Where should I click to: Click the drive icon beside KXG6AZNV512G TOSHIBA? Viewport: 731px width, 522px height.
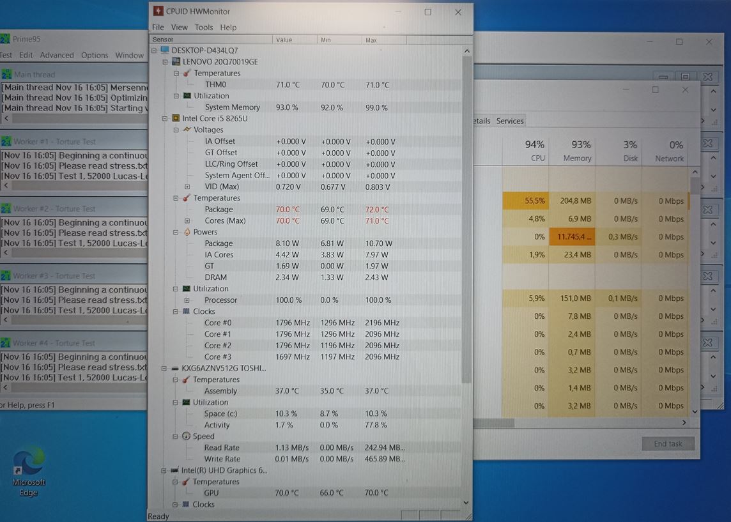coord(175,368)
